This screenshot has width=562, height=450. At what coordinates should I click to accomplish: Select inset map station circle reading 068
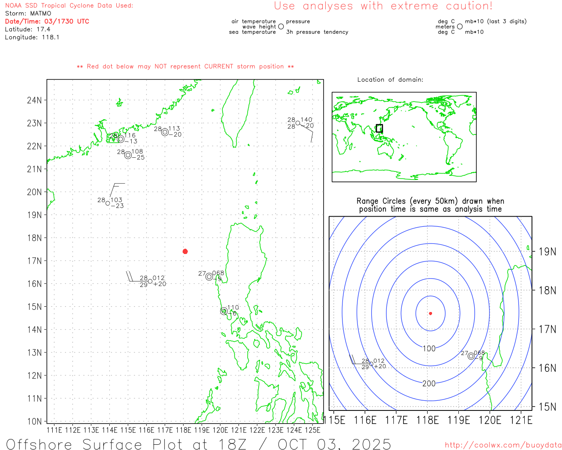[471, 356]
